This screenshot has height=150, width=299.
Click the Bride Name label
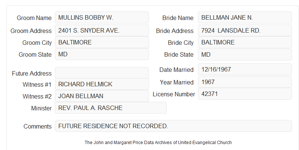coord(178,18)
